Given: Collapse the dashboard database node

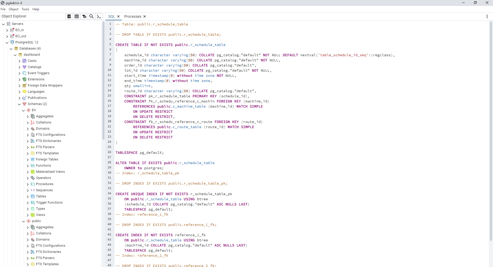Looking at the screenshot, I should [x=15, y=55].
